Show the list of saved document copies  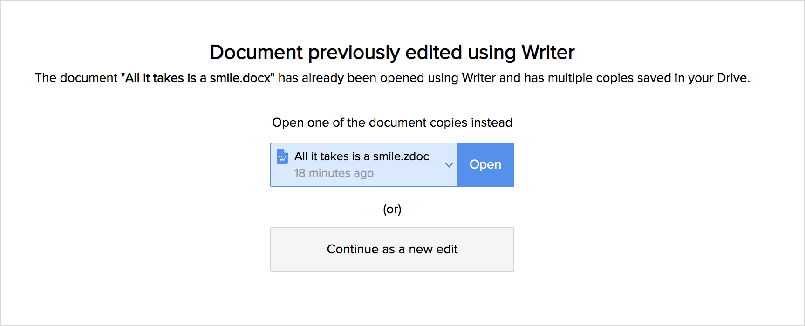[449, 165]
